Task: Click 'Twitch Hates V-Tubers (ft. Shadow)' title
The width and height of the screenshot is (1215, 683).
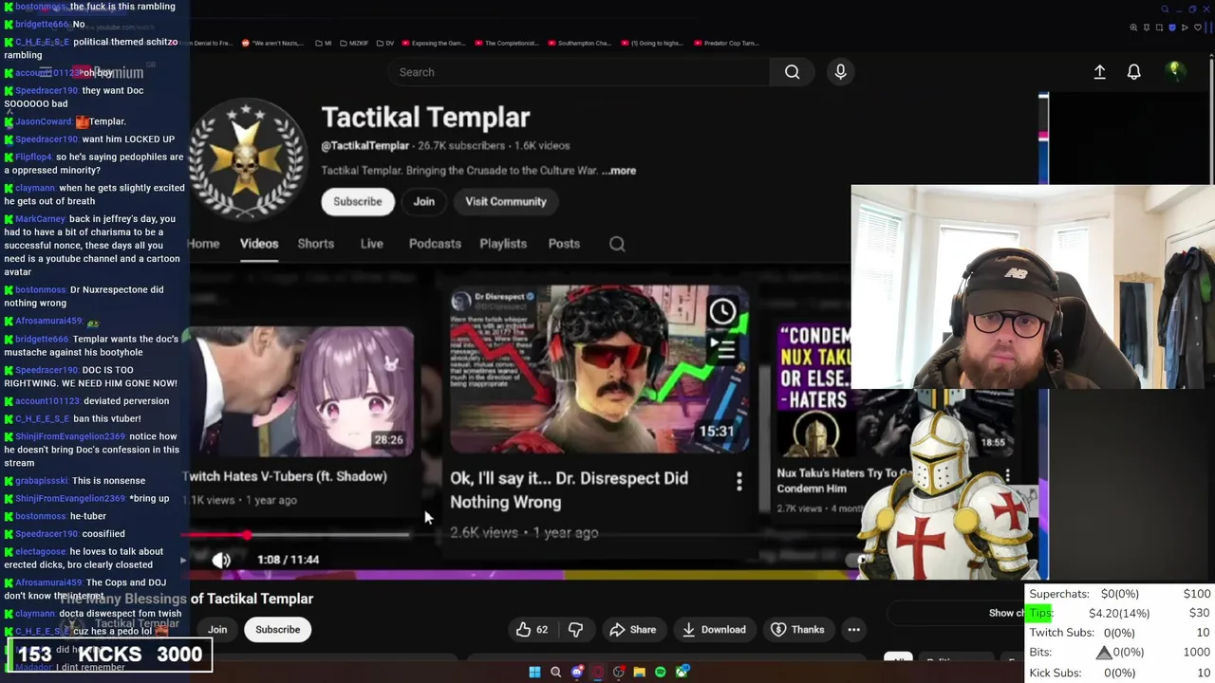Action: [x=285, y=476]
